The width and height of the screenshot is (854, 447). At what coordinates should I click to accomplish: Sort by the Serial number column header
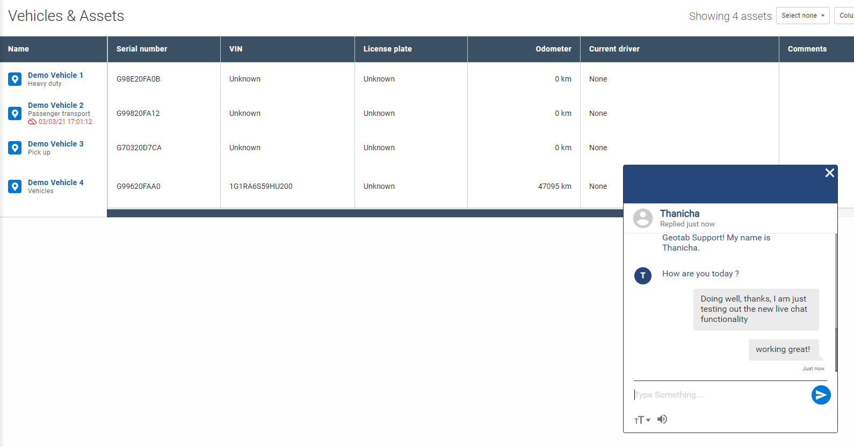coord(142,49)
